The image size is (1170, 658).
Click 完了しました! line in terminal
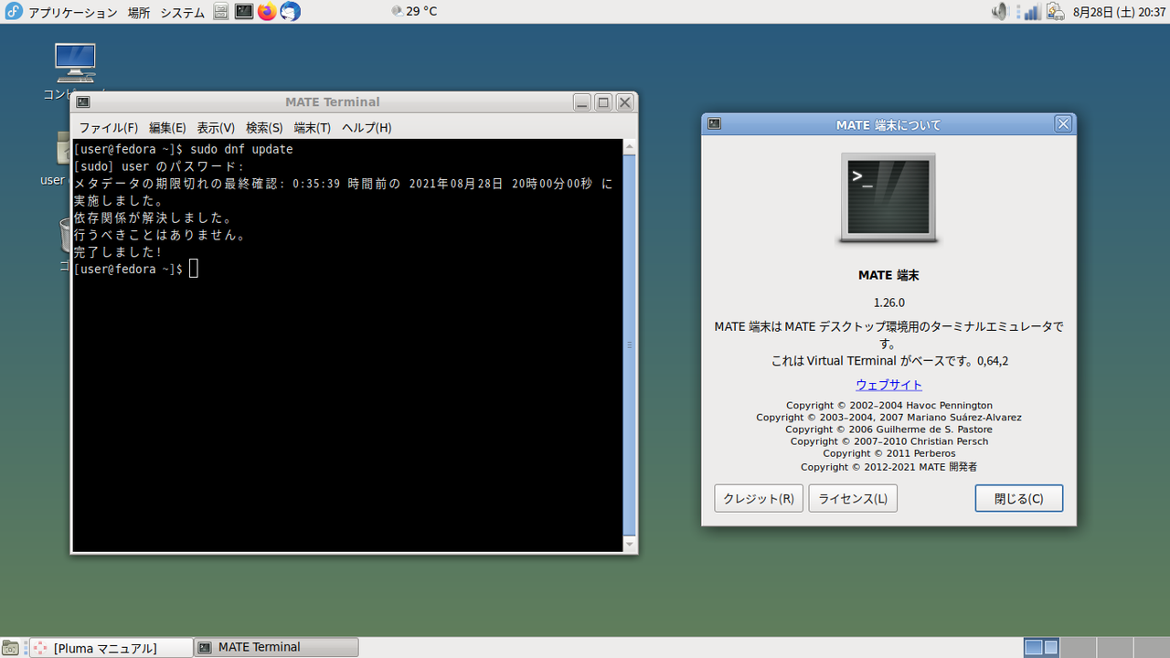click(x=117, y=252)
